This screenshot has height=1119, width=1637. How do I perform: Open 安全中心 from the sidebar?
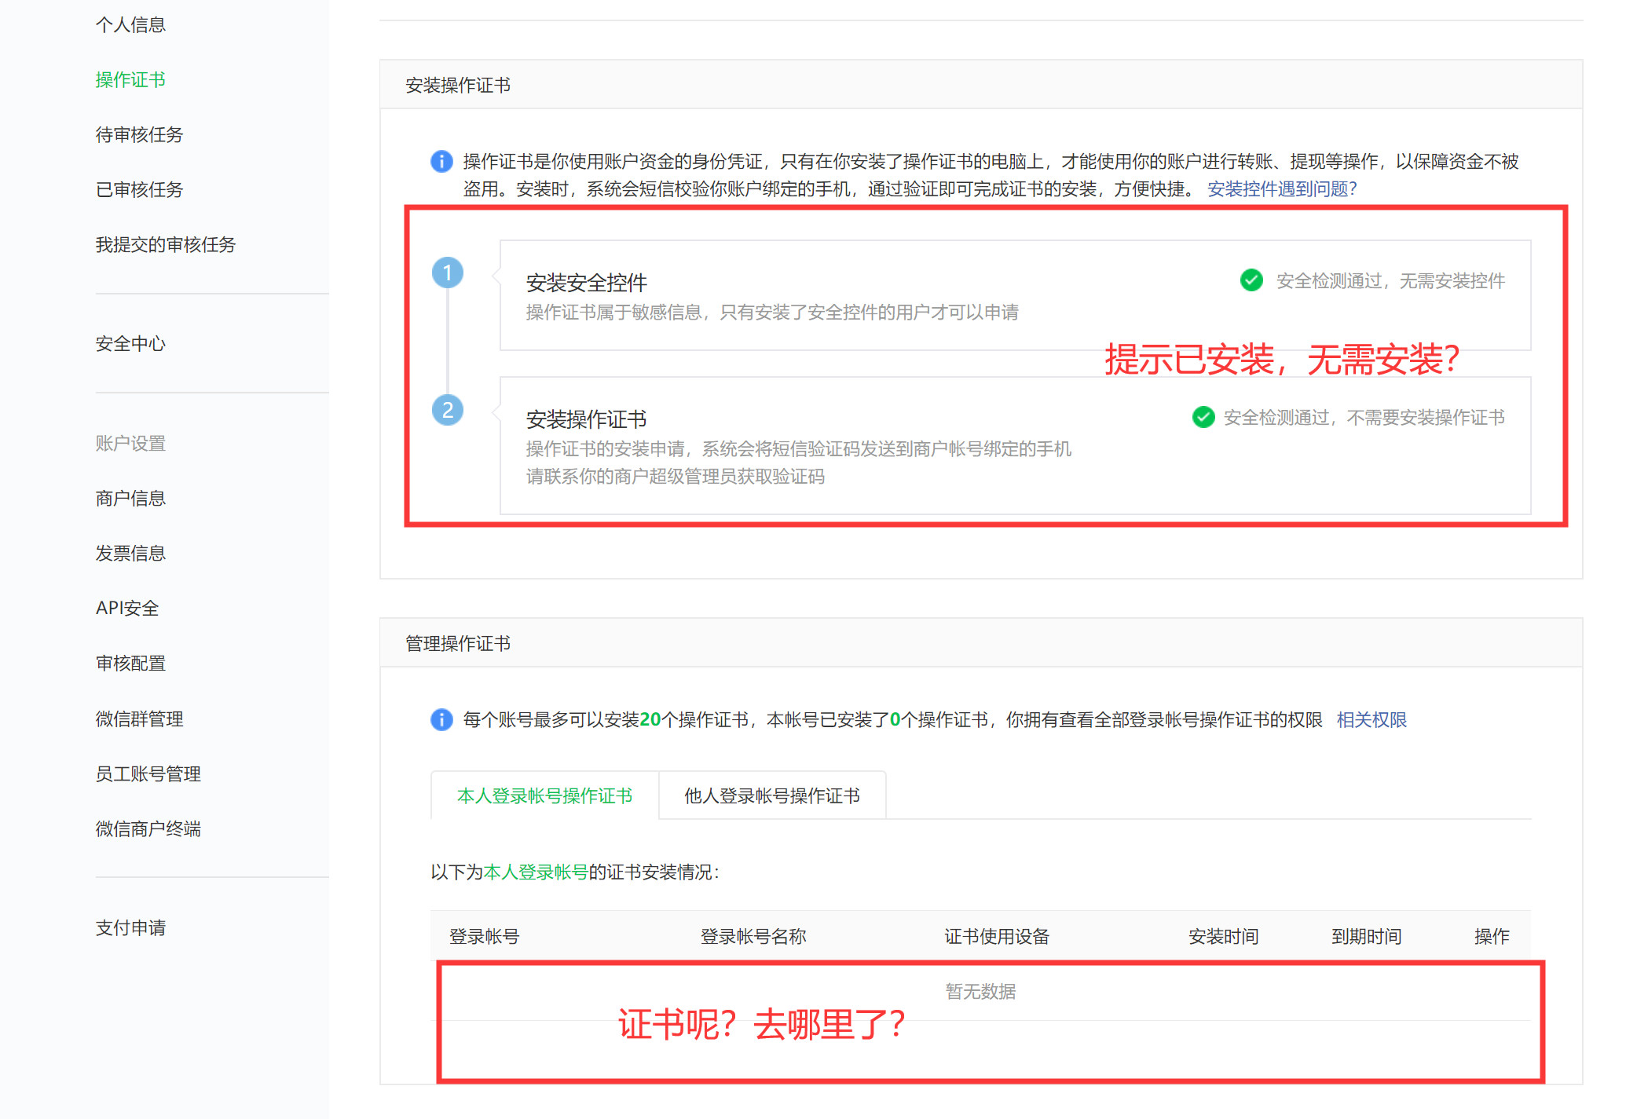point(130,344)
